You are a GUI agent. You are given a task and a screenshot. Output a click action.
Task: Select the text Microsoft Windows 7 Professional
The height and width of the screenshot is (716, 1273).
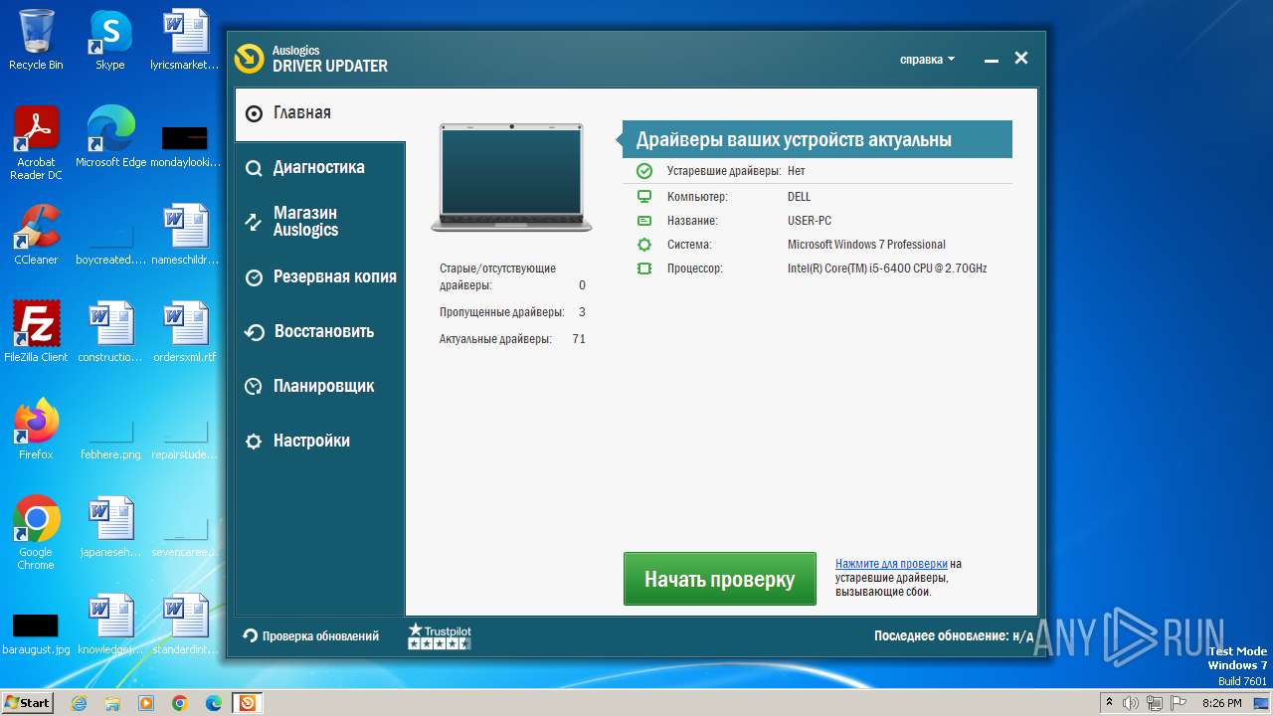pos(866,245)
